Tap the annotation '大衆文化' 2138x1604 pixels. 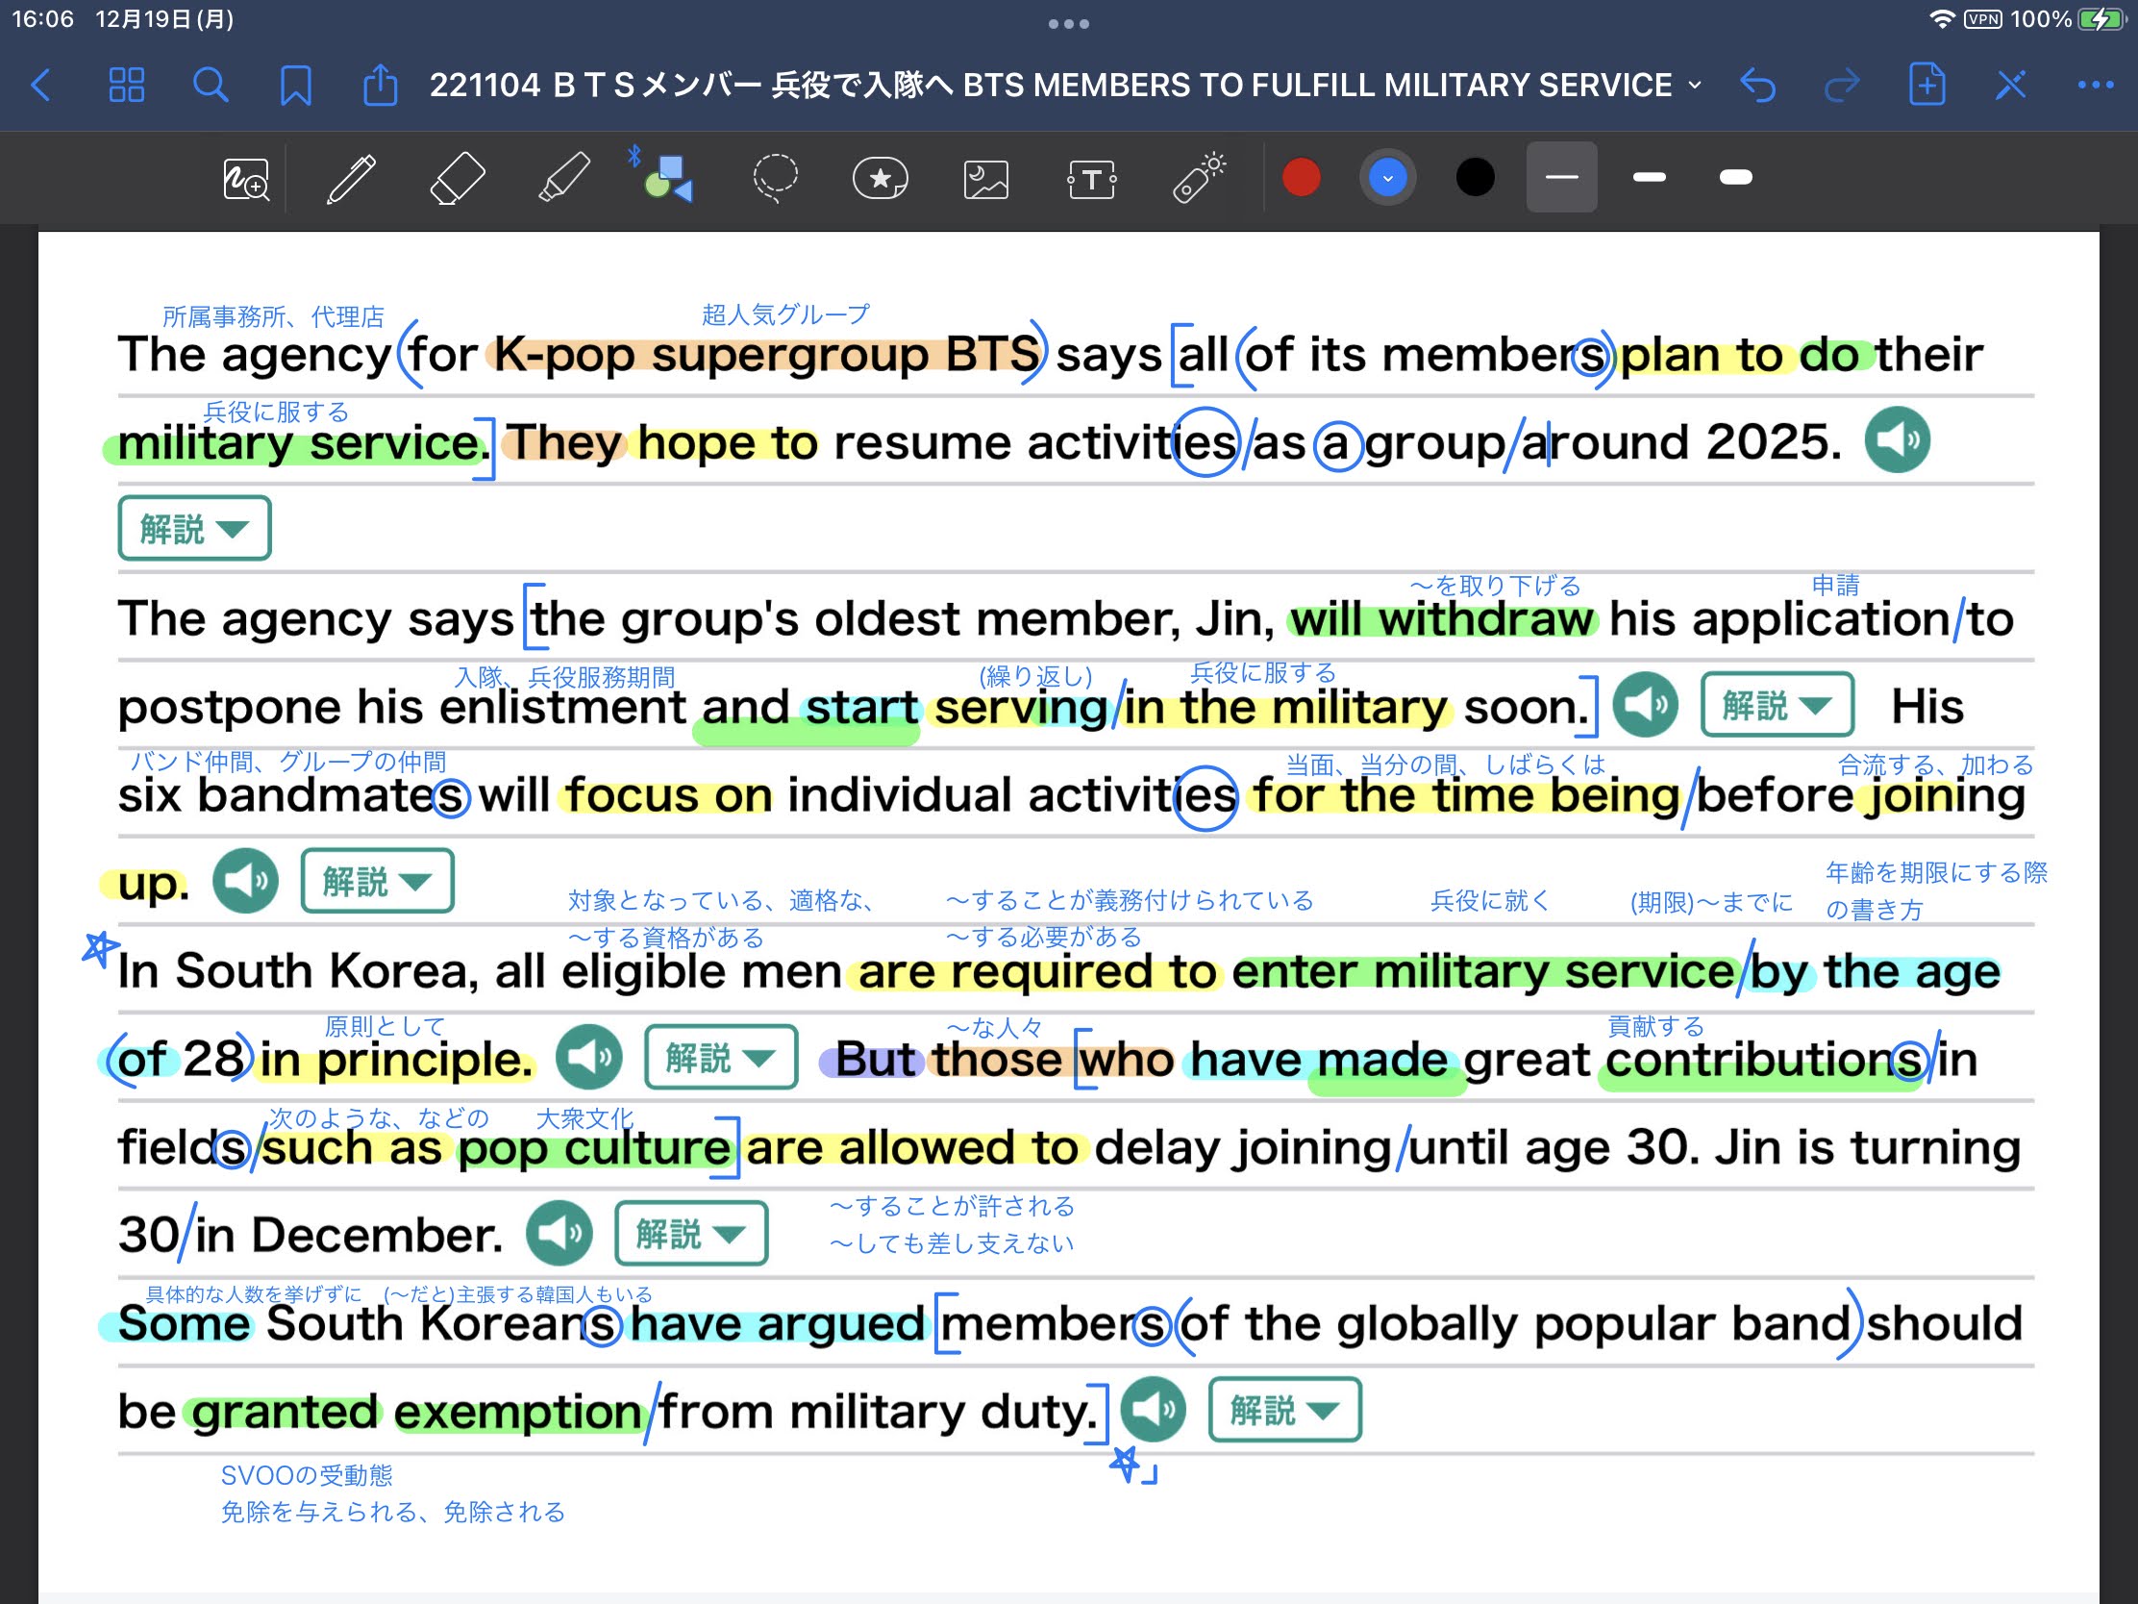584,1118
